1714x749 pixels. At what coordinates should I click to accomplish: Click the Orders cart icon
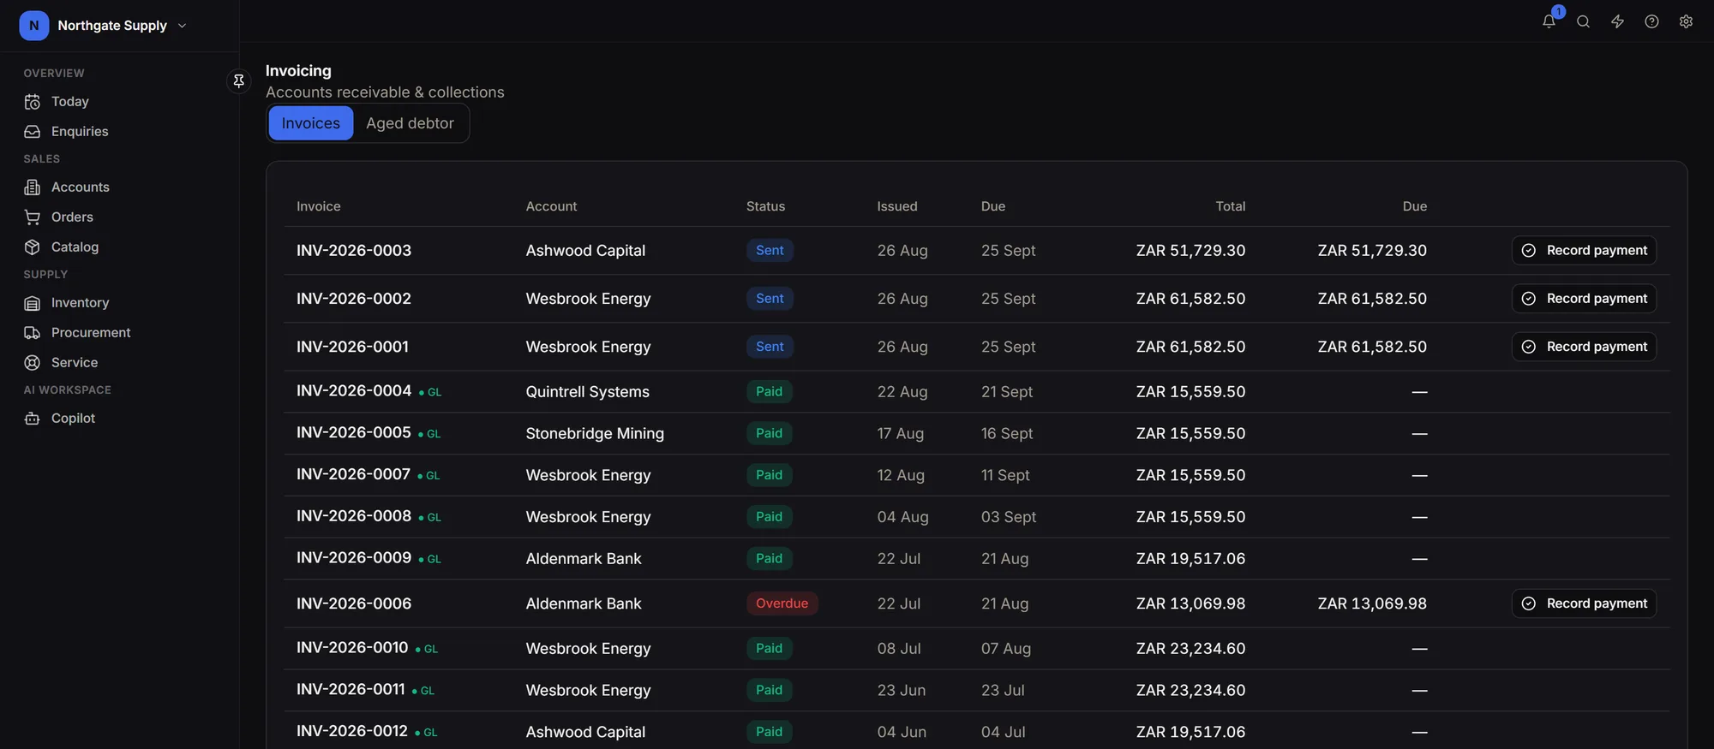[x=33, y=217]
